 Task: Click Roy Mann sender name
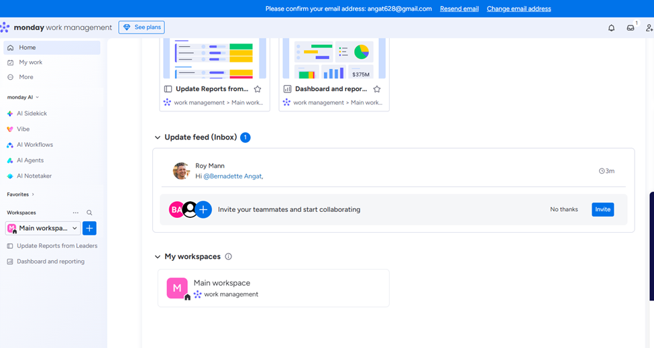point(210,166)
